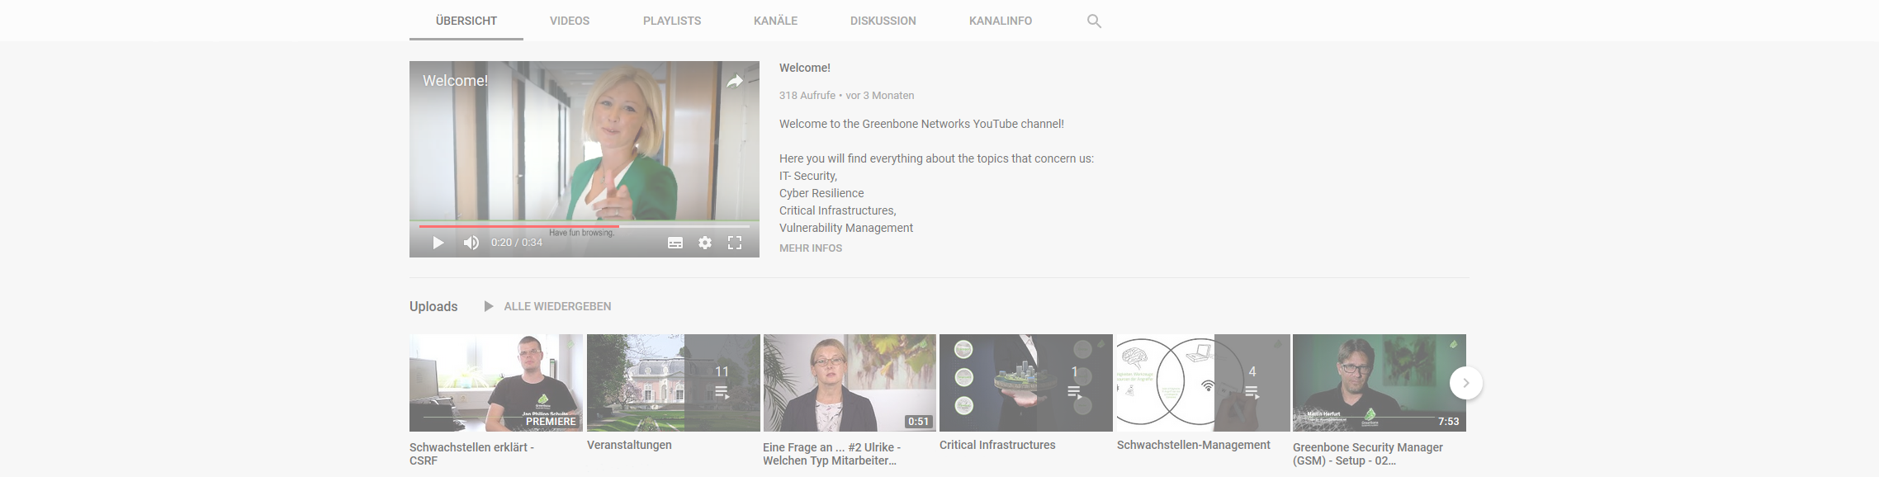Mute the video with the speaker icon
1879x477 pixels.
click(x=471, y=243)
